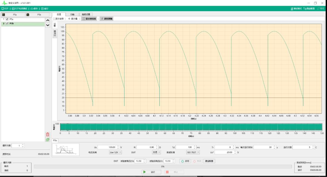This screenshot has height=177, width=327.
Task: Switch to the second chart tab
Action: click(72, 14)
